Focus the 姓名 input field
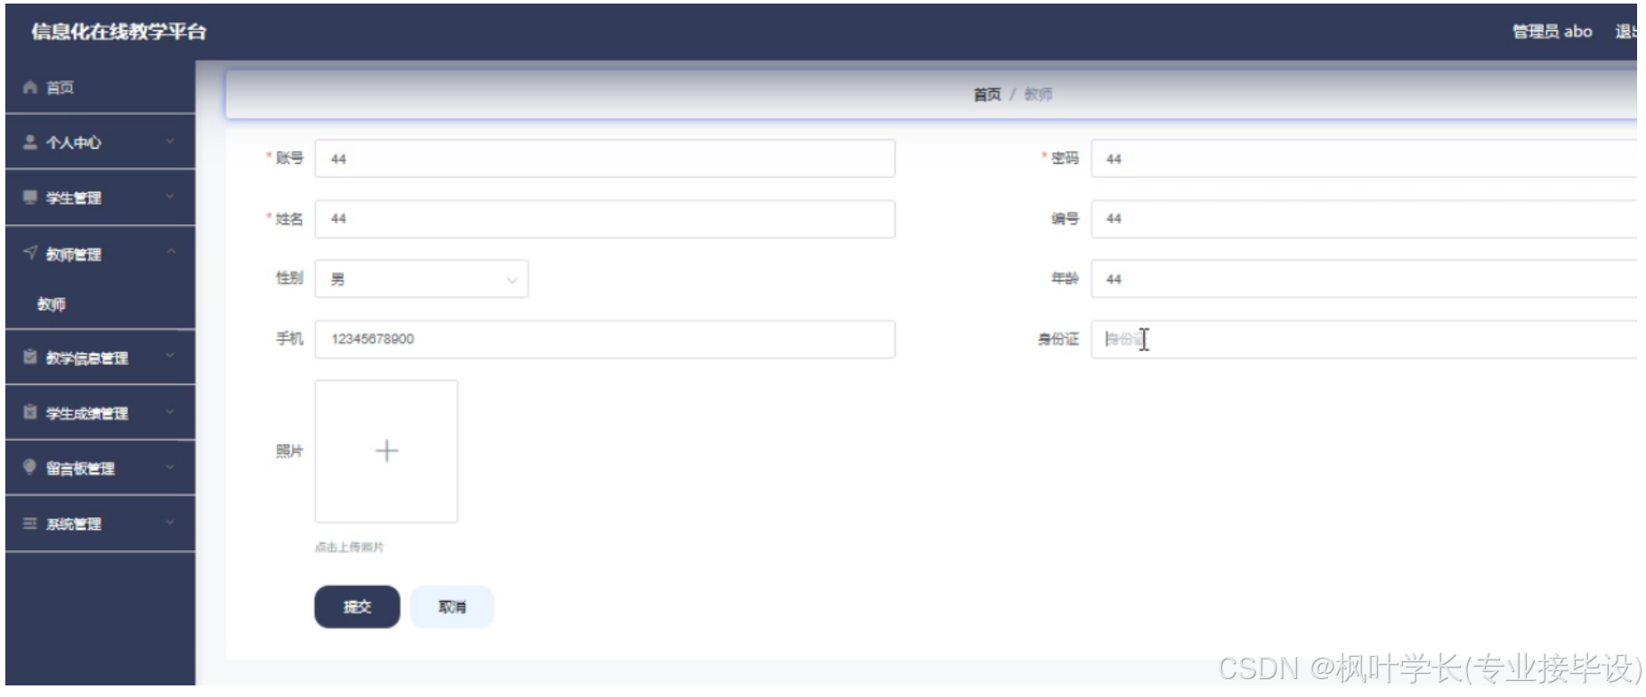Image resolution: width=1646 pixels, height=697 pixels. click(605, 219)
